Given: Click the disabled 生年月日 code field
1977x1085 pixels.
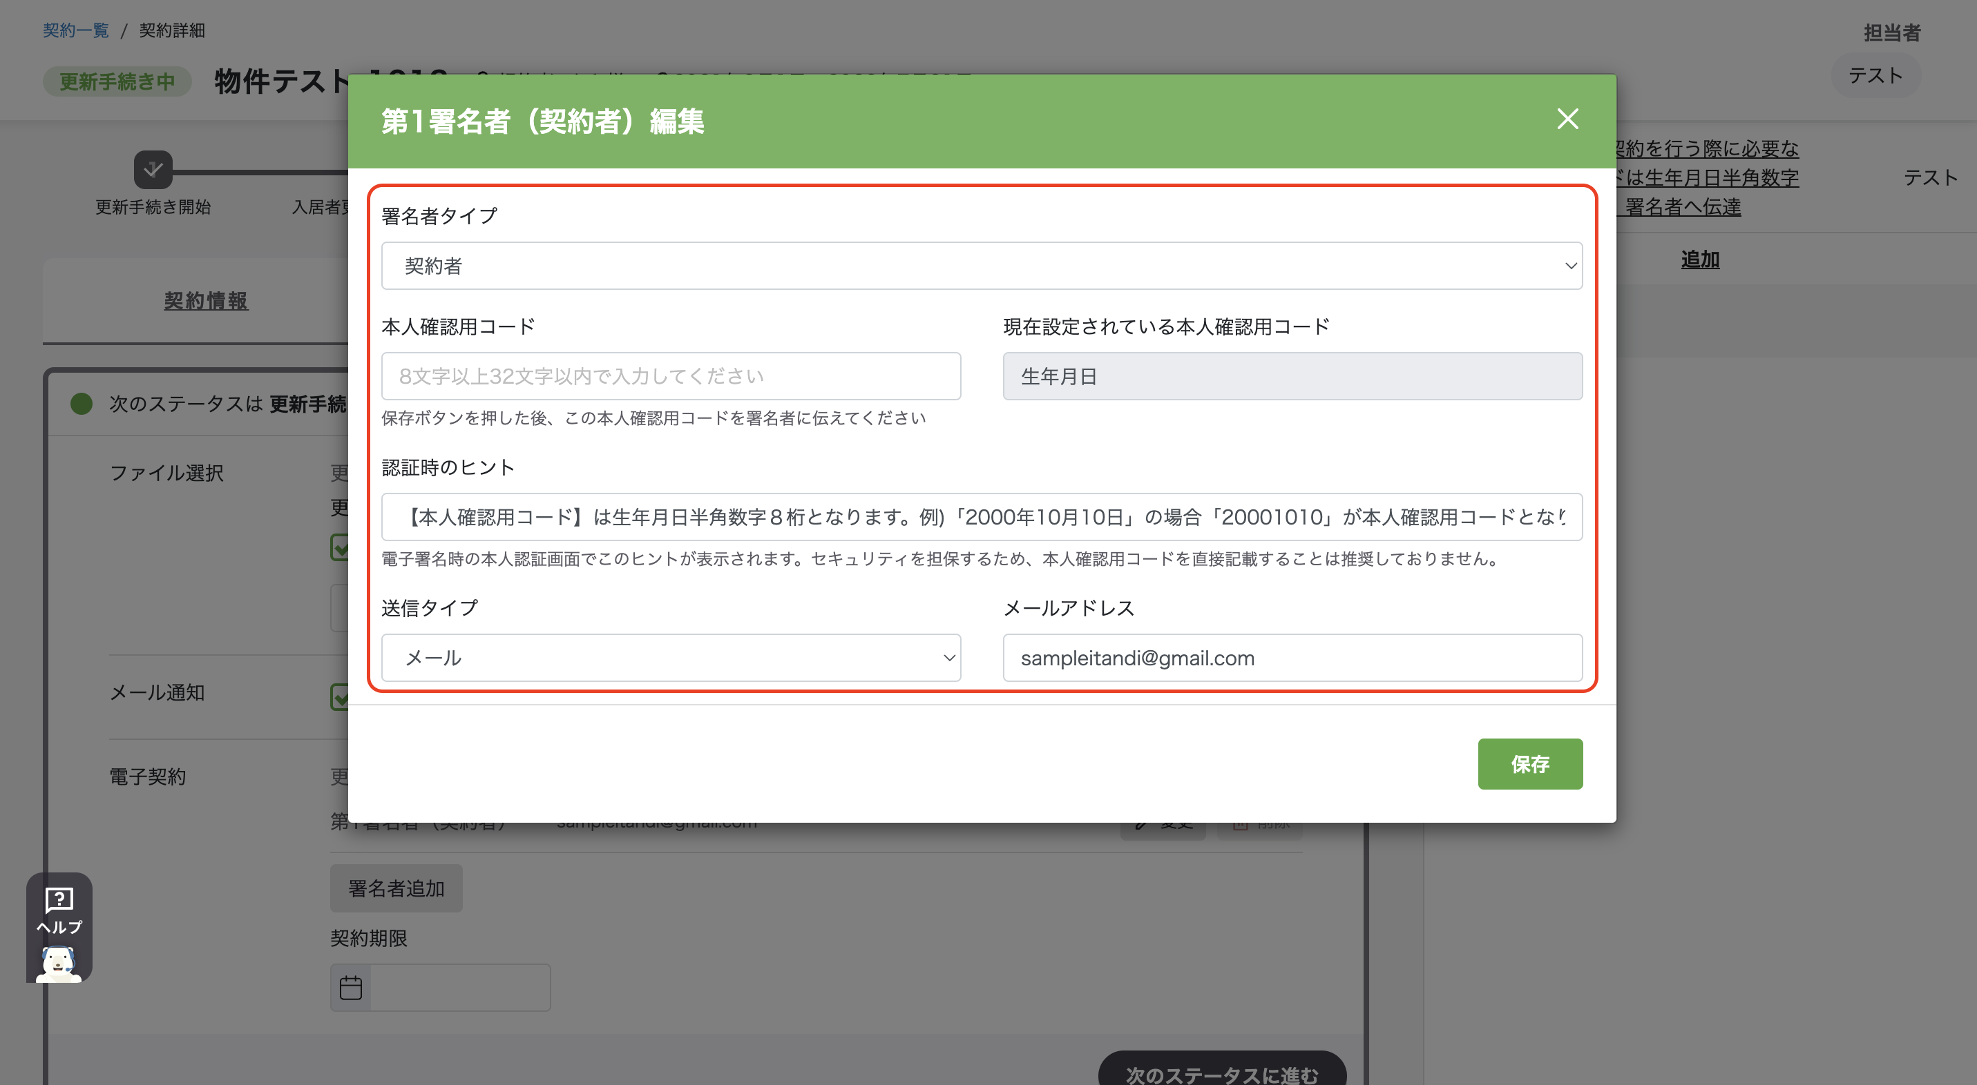Looking at the screenshot, I should tap(1292, 375).
